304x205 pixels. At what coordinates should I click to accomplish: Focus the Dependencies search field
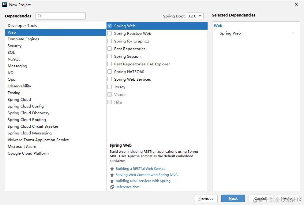[61, 16]
